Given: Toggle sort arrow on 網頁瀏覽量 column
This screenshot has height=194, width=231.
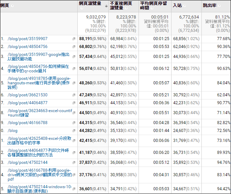Looking at the screenshot, I should [x=106, y=6].
